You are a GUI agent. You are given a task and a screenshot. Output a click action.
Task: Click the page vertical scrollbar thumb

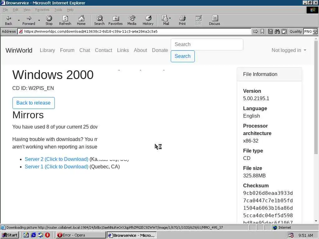(x=316, y=97)
